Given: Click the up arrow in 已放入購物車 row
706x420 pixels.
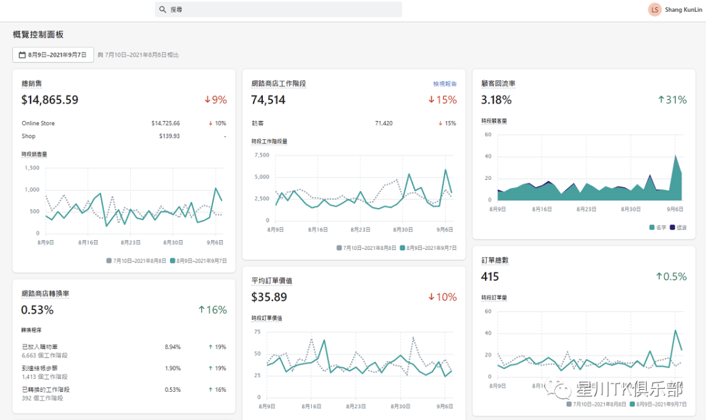Looking at the screenshot, I should point(210,347).
